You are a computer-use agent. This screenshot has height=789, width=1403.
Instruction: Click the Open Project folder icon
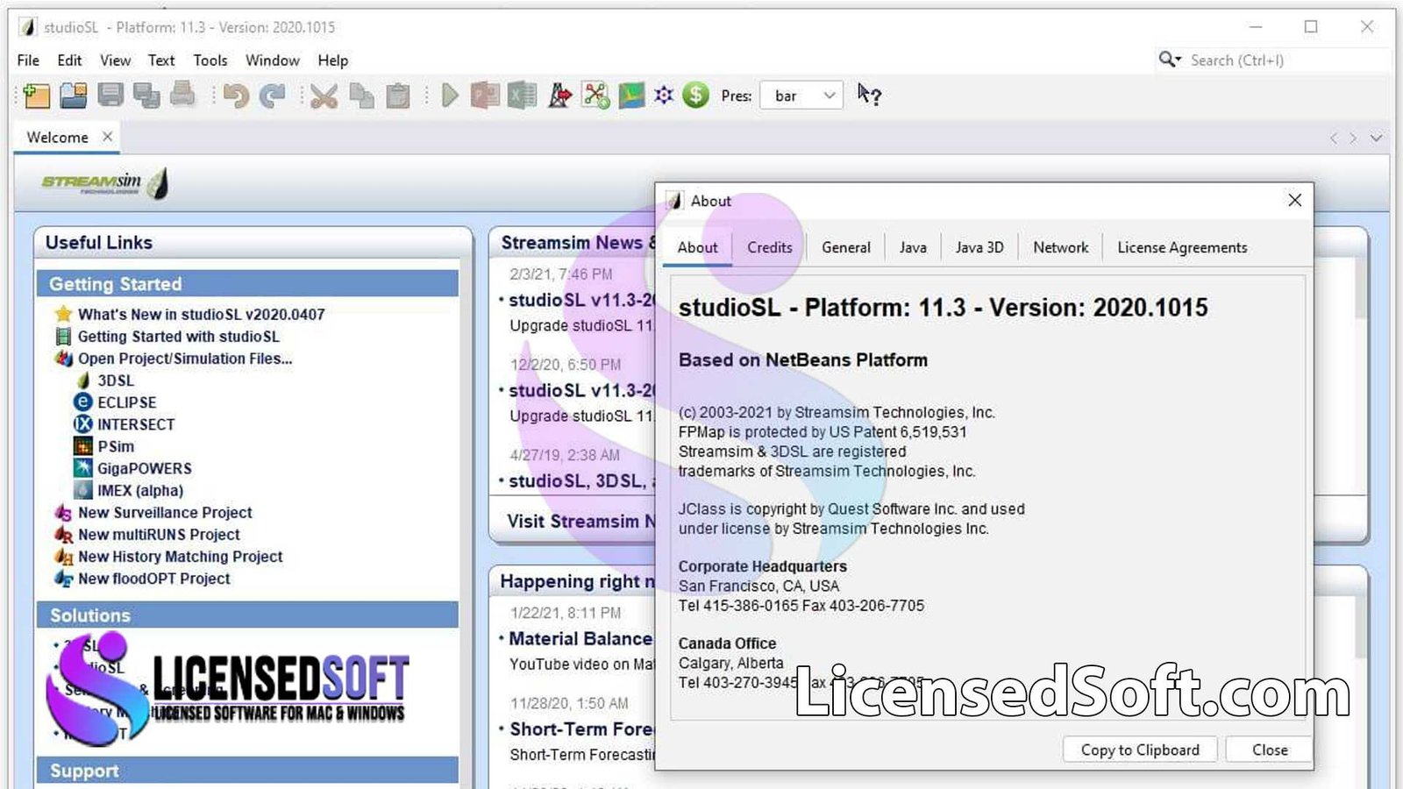(x=74, y=95)
